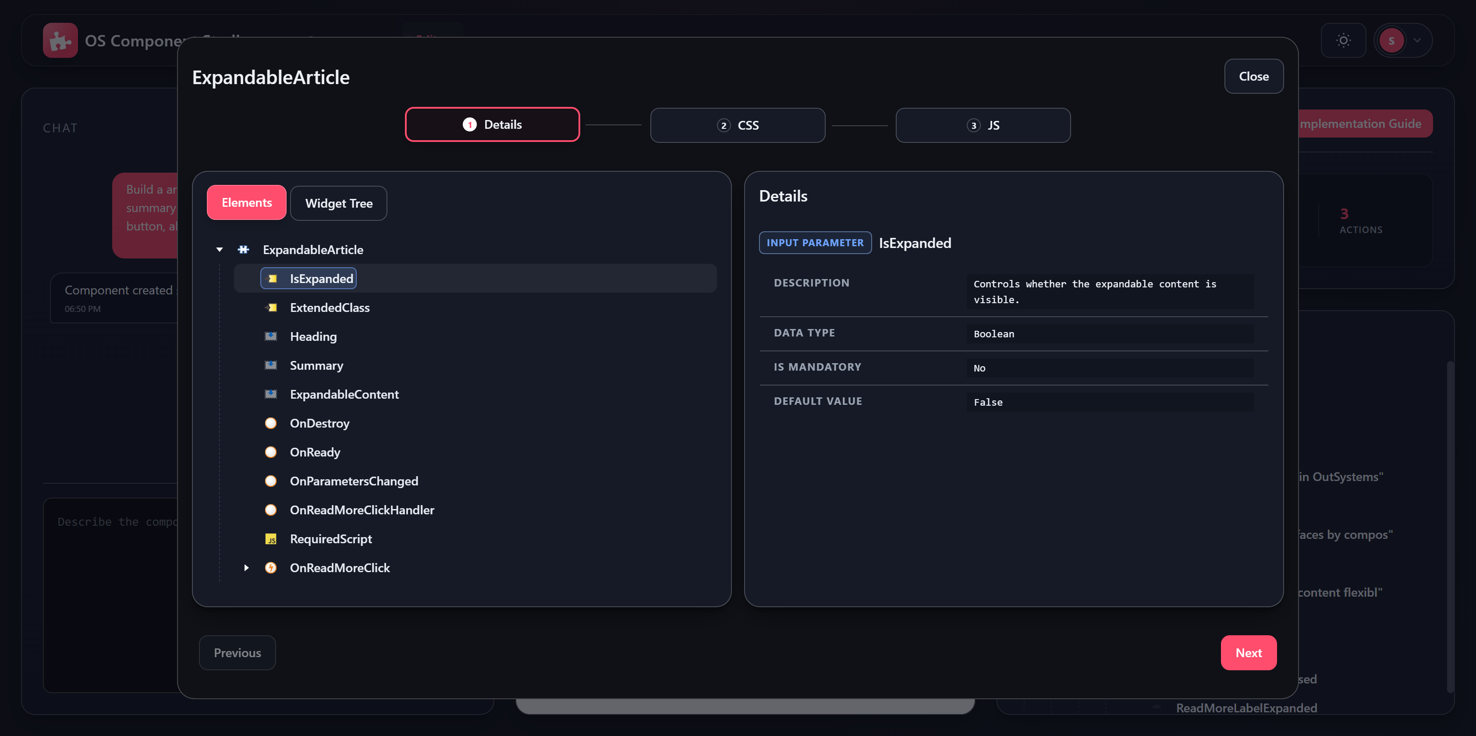Click the Previous button
The width and height of the screenshot is (1476, 736).
pos(237,653)
